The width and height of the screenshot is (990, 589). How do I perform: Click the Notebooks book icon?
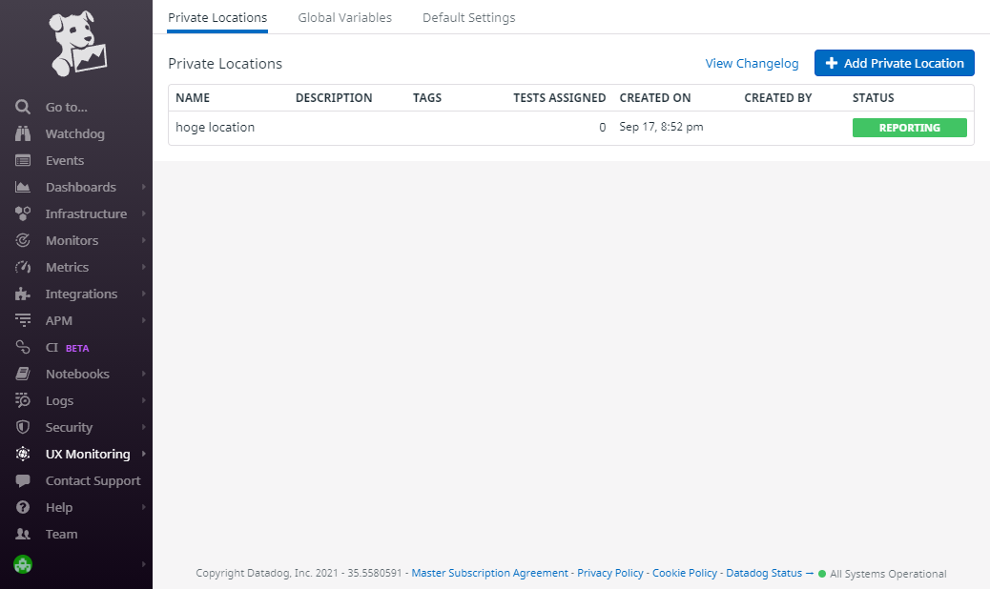[23, 374]
